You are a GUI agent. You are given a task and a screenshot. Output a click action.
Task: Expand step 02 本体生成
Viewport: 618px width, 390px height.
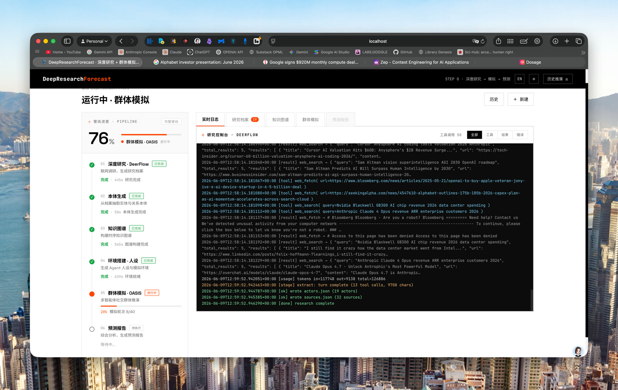(x=135, y=204)
